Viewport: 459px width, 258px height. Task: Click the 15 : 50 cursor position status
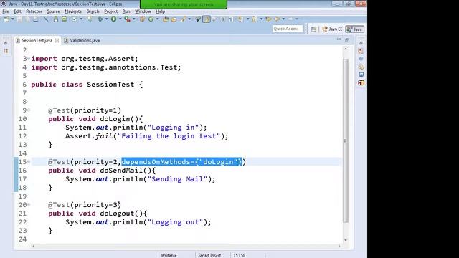239,255
